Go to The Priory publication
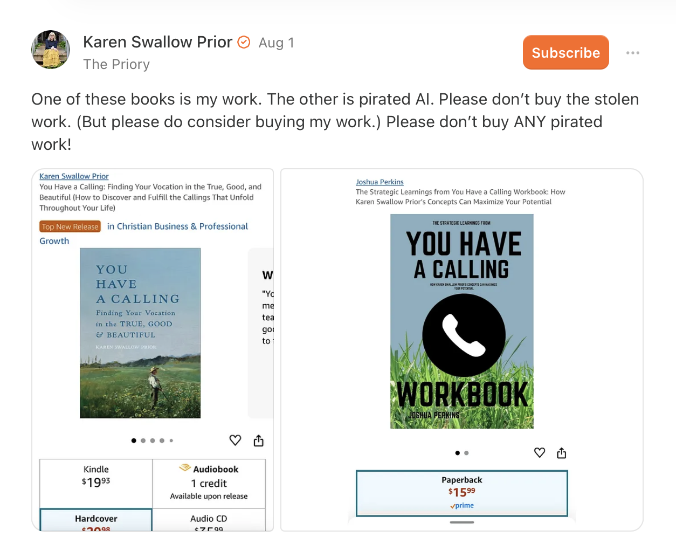Viewport: 676px width, 537px height. click(116, 64)
